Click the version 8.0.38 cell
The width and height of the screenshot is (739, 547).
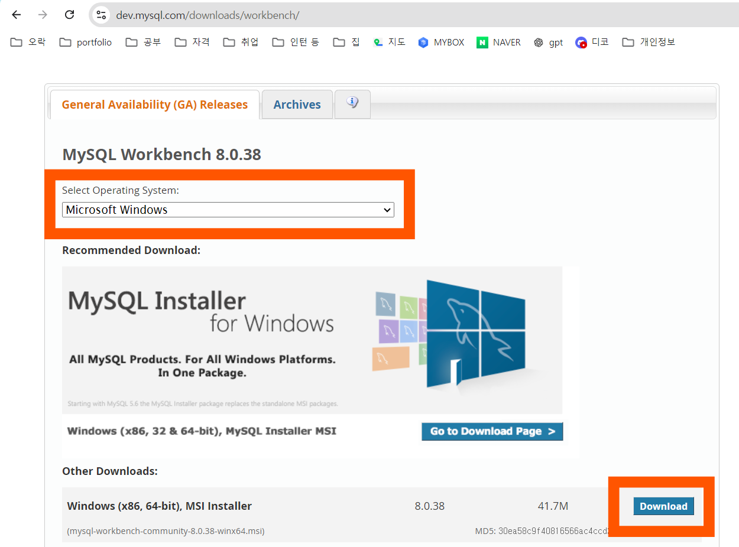[430, 506]
